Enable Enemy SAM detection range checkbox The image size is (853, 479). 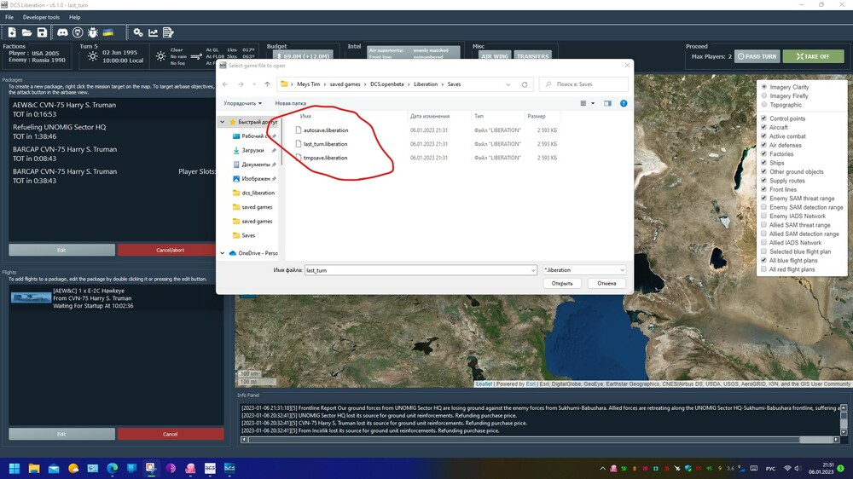pyautogui.click(x=763, y=207)
